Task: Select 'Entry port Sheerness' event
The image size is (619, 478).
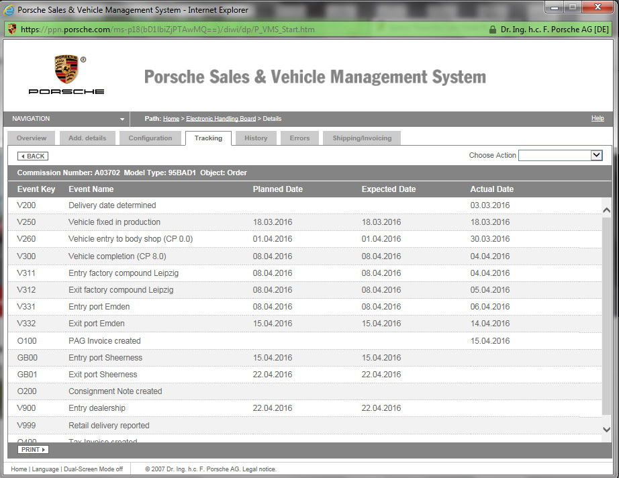Action: (x=105, y=358)
